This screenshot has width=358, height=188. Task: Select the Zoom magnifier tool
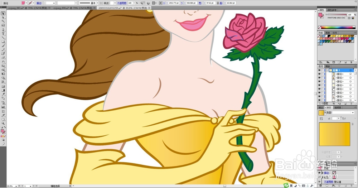(x=3, y=123)
